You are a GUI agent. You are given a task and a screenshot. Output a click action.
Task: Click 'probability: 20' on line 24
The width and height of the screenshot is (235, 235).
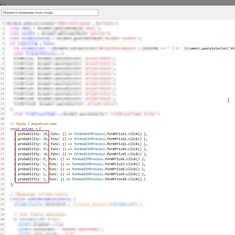[x=32, y=139]
